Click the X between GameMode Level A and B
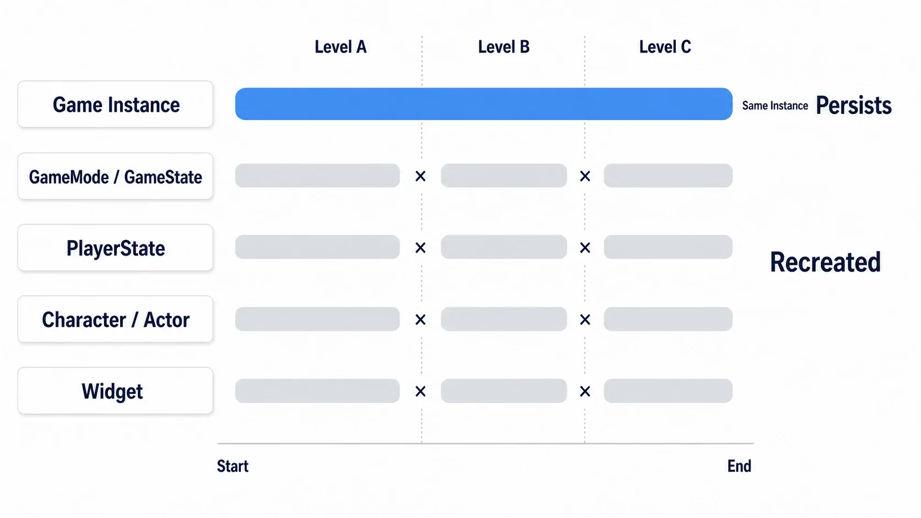The width and height of the screenshot is (921, 518). click(x=420, y=176)
